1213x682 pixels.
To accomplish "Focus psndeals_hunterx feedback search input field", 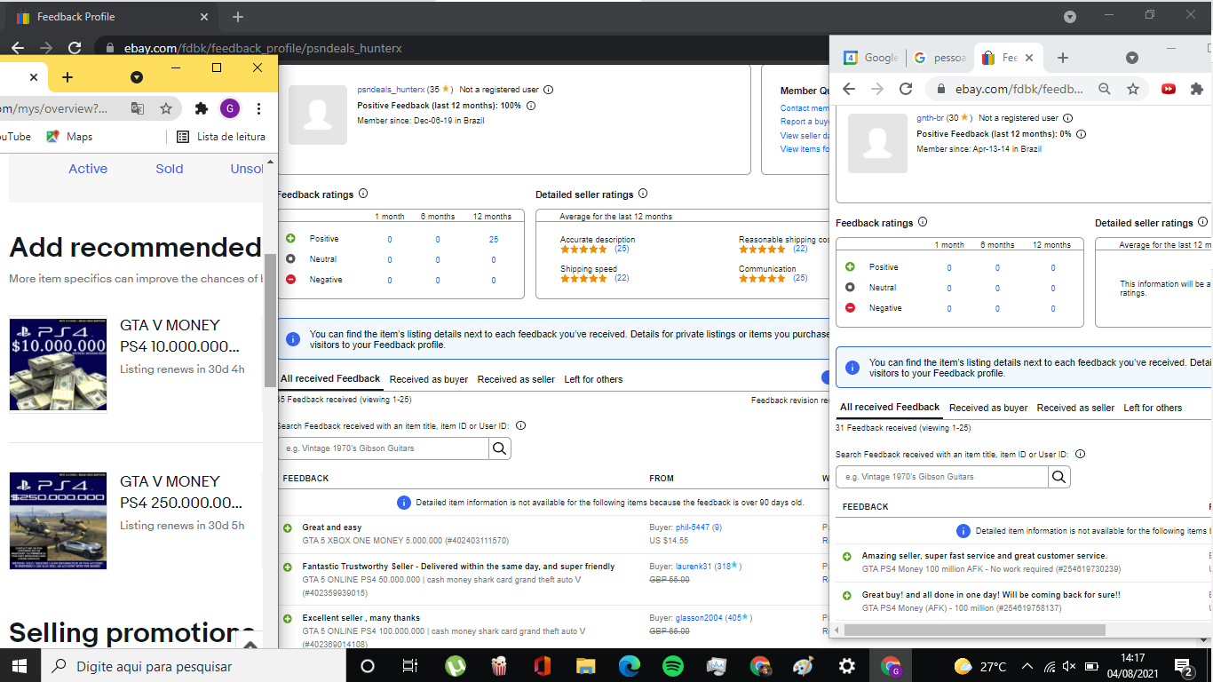I will [x=383, y=448].
